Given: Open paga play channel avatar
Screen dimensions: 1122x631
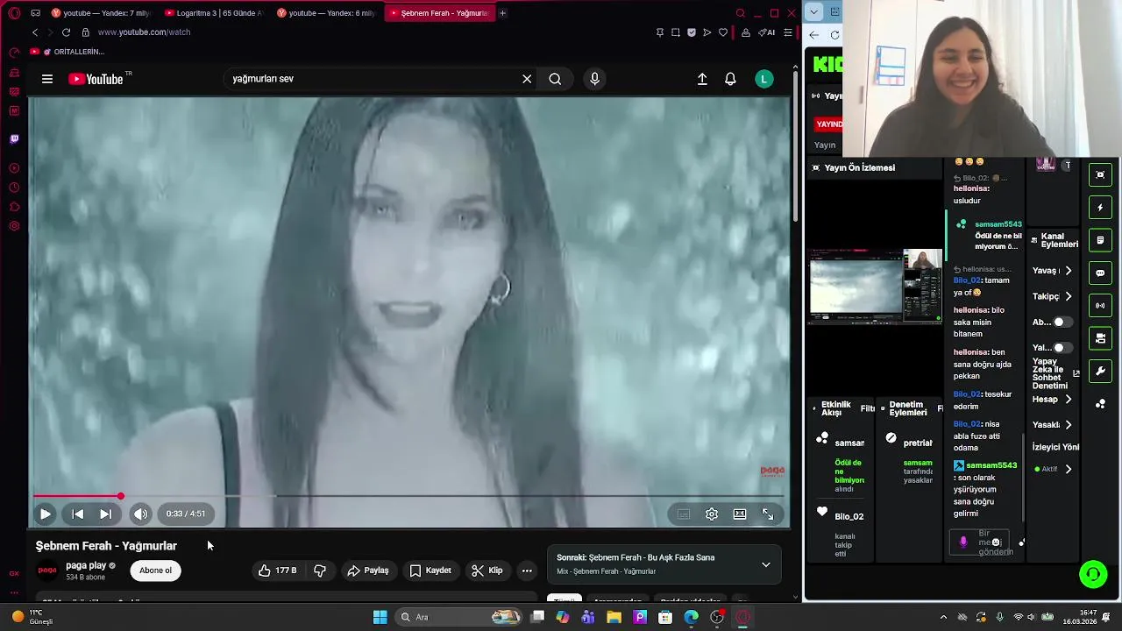Looking at the screenshot, I should click(47, 571).
